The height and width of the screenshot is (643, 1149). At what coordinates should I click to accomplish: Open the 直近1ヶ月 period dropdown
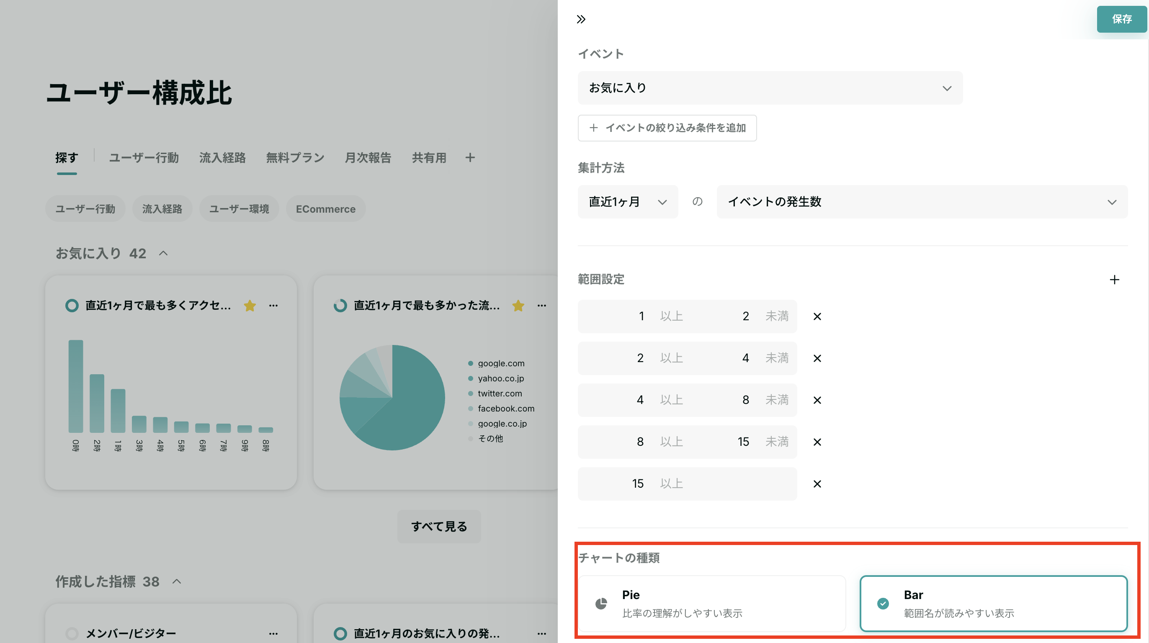628,201
